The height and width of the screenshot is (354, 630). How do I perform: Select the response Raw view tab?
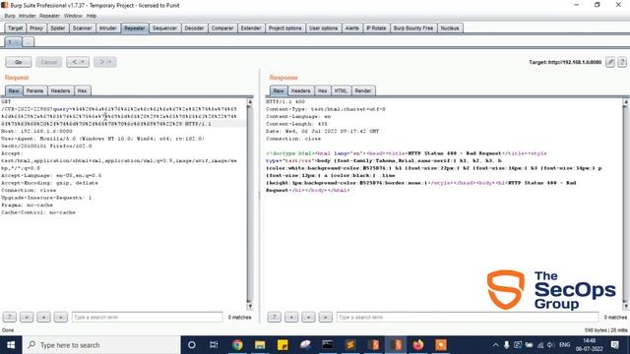(x=279, y=90)
